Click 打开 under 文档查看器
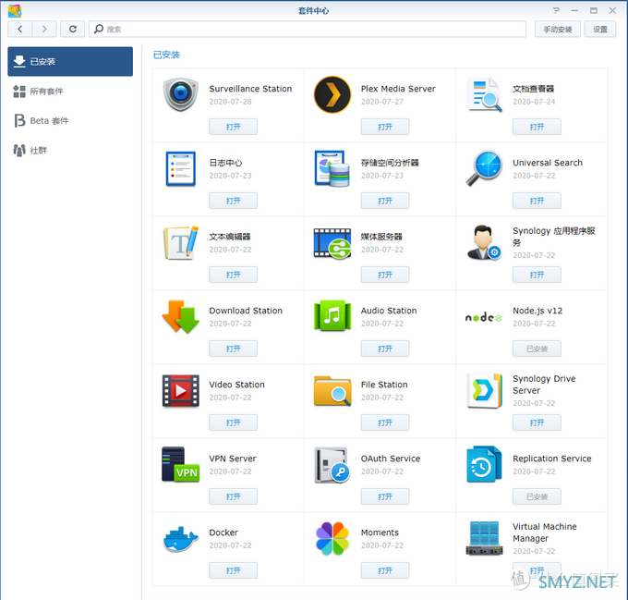Screen dimensions: 628x600 pyautogui.click(x=537, y=127)
